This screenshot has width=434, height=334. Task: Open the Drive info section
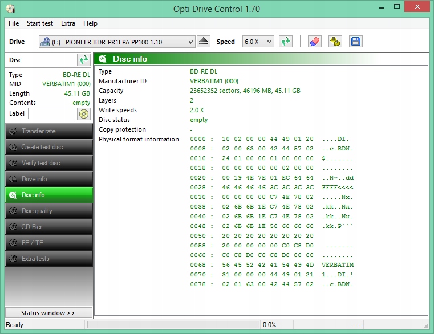(48, 179)
